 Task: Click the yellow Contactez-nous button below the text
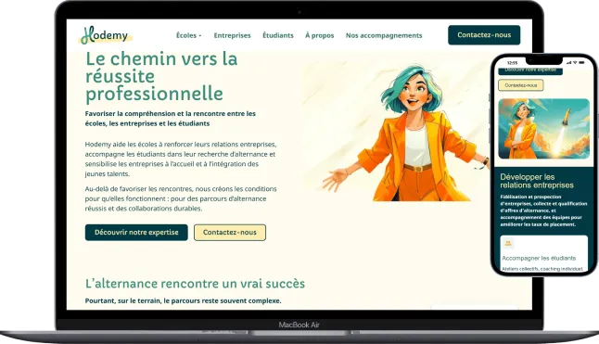pyautogui.click(x=230, y=233)
